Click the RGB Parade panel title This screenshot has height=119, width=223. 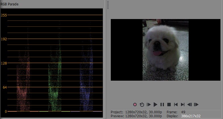[x=9, y=4]
